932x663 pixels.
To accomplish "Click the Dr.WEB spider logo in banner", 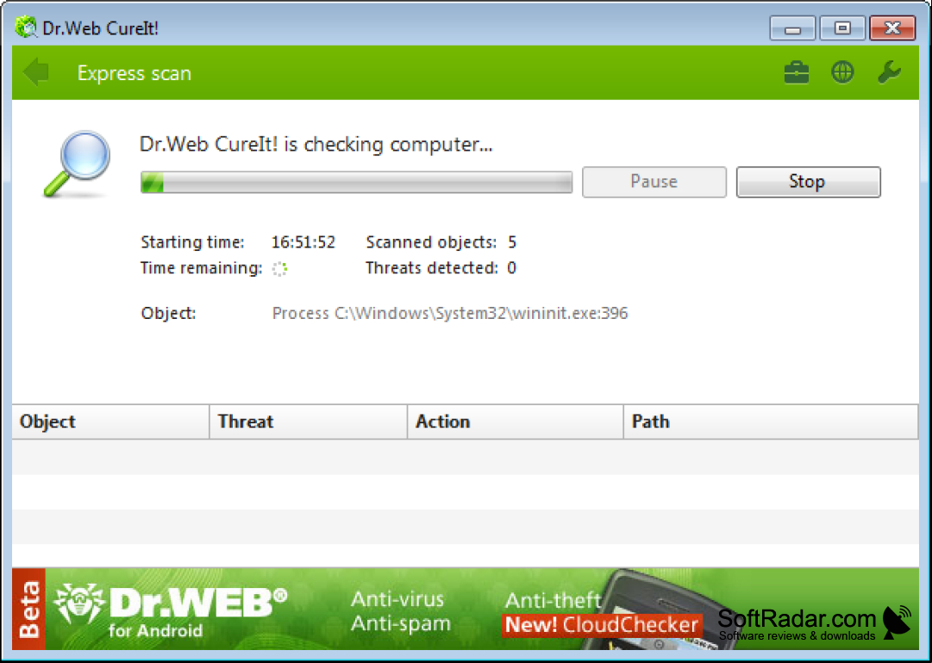I will point(78,603).
